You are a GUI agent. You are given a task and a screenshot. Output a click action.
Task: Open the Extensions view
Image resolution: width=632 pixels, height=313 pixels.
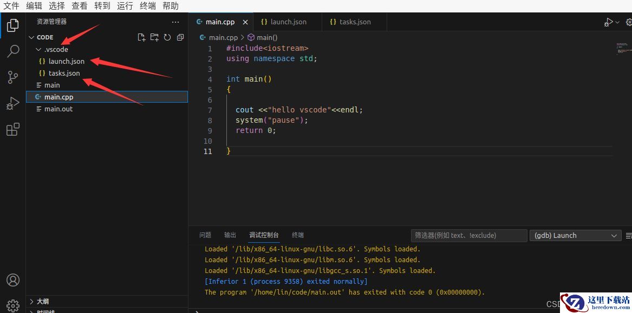(13, 130)
